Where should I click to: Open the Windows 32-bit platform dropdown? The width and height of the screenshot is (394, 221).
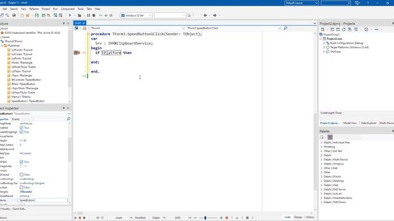pyautogui.click(x=136, y=15)
